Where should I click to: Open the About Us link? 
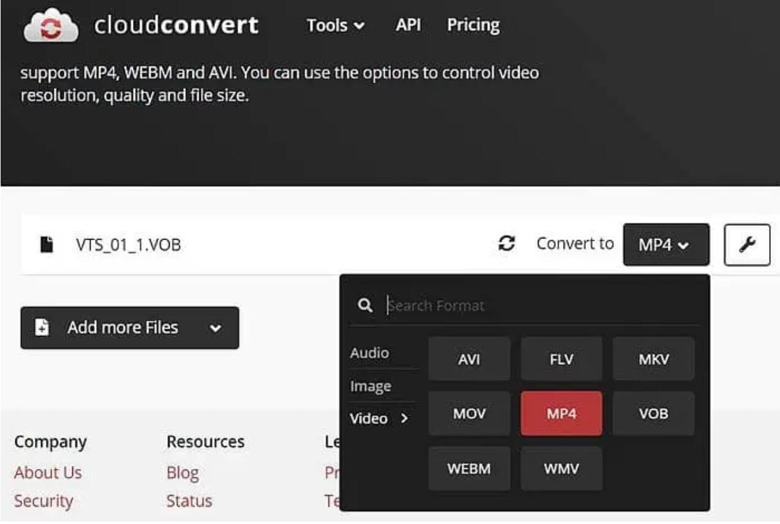pos(48,473)
